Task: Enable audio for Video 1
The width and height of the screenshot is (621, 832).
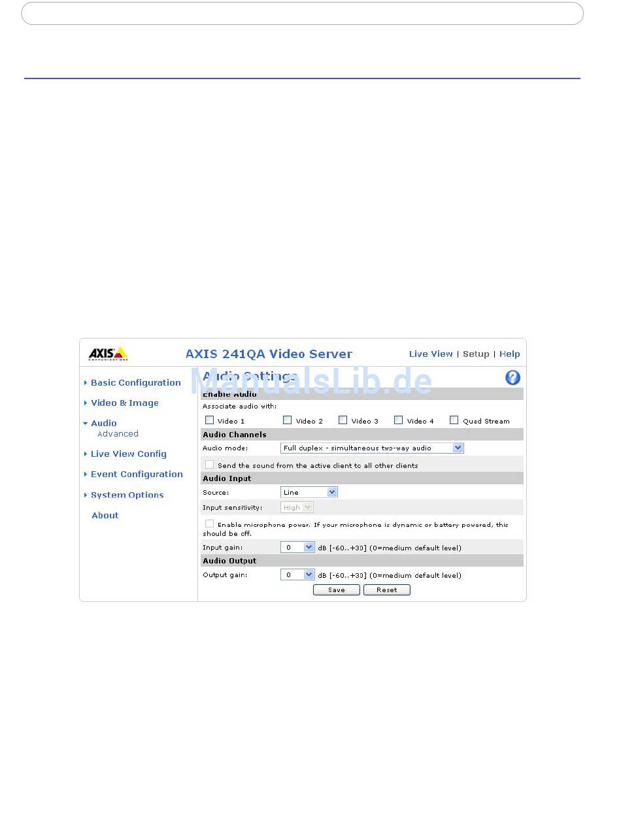Action: click(210, 420)
